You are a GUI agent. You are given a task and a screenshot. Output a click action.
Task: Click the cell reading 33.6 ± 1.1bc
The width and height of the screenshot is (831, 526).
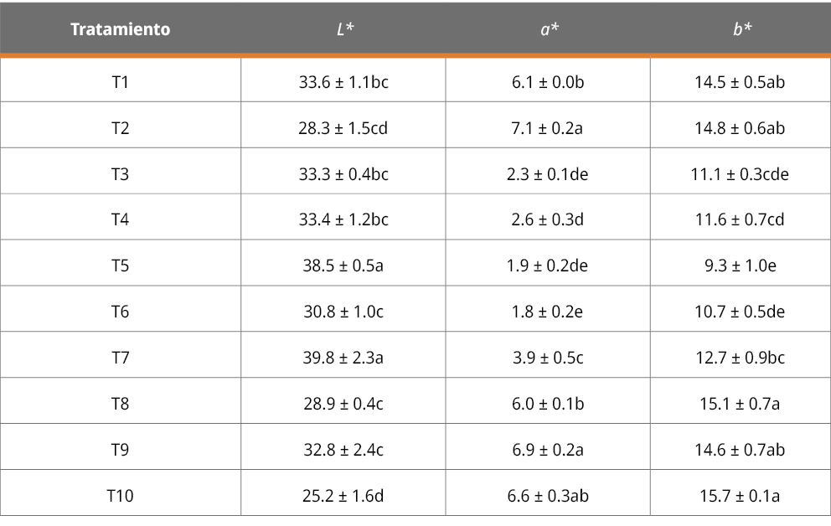[343, 82]
